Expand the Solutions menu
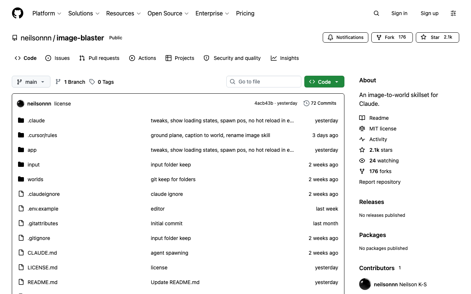Screen dimensions: 471x294 coord(84,13)
